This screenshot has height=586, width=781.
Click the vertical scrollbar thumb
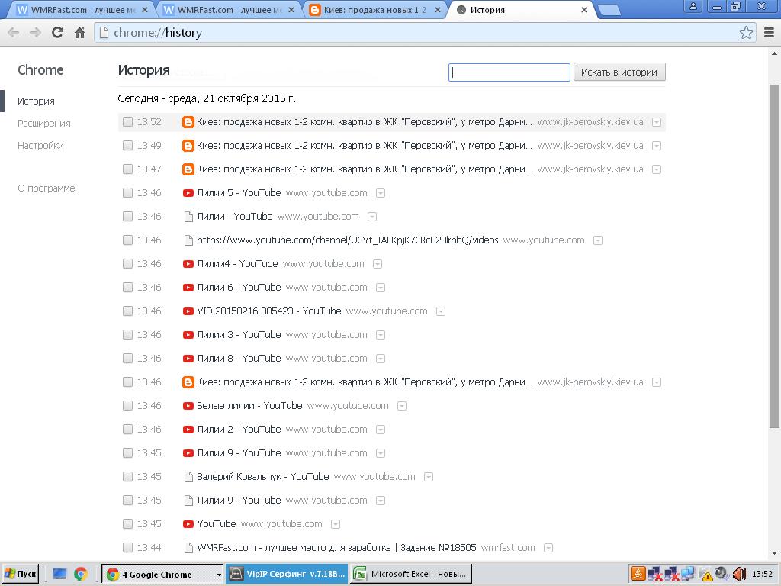(x=774, y=256)
